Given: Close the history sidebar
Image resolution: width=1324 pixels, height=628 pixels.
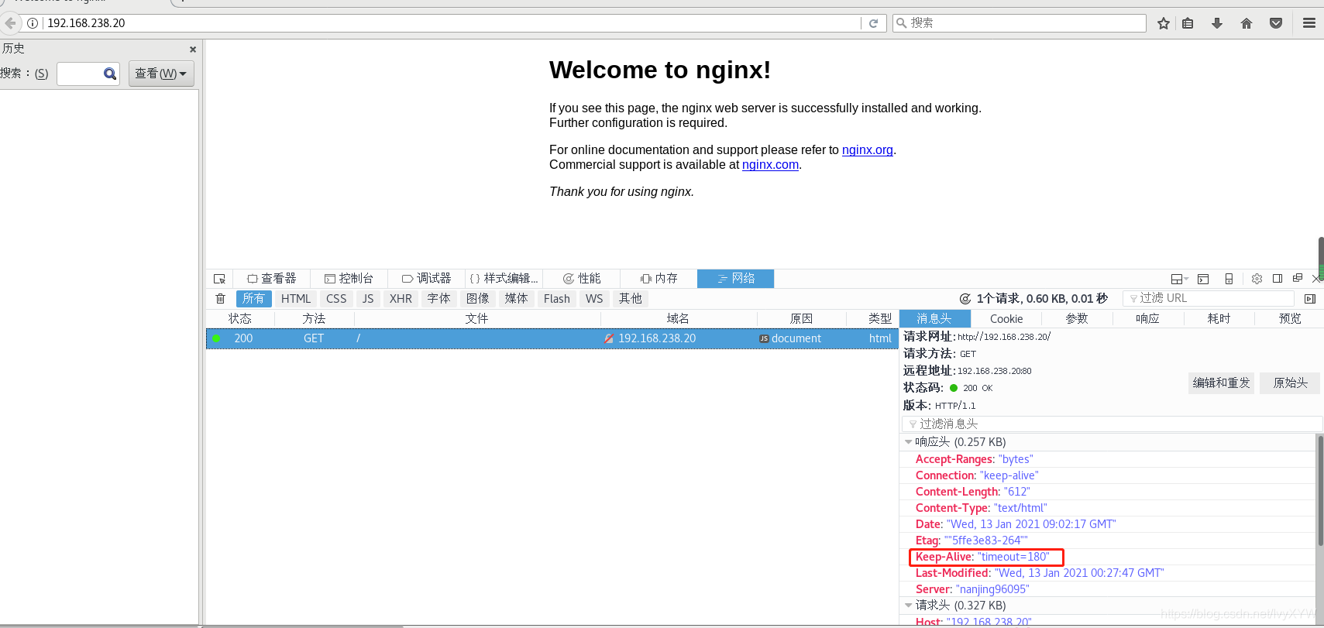Looking at the screenshot, I should [x=193, y=49].
